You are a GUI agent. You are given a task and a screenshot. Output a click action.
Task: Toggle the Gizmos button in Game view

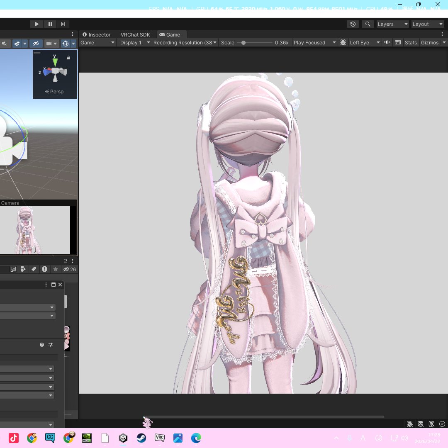tap(429, 43)
